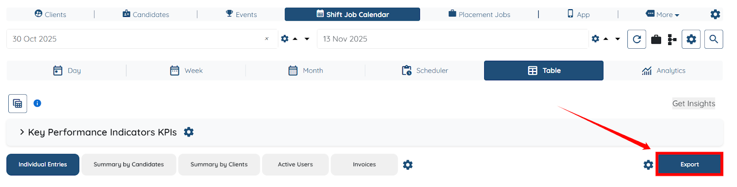Click the black briefcase icon beside refresh

[656, 40]
